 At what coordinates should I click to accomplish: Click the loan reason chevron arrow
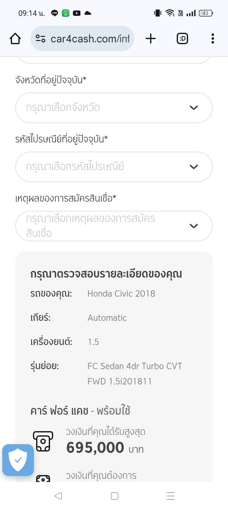click(194, 226)
